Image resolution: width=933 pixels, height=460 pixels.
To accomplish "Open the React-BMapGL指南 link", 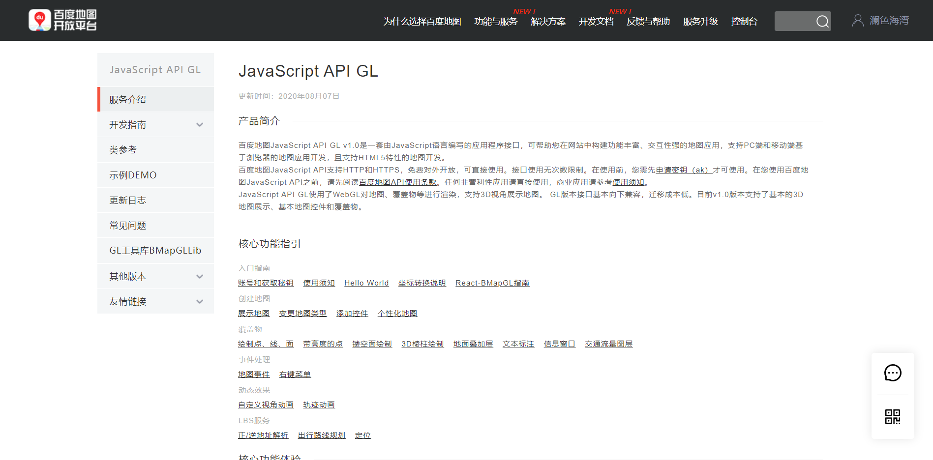I will click(x=492, y=283).
